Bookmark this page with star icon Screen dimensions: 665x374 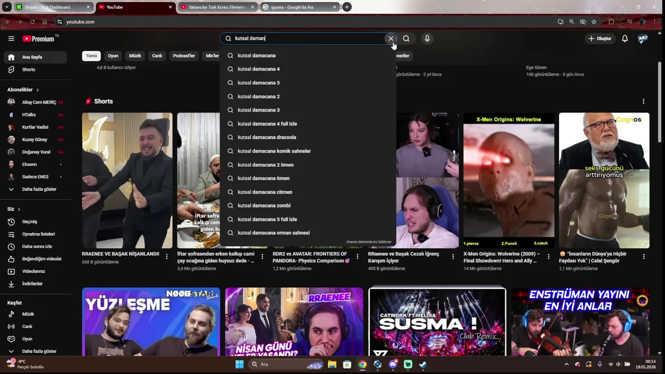594,22
